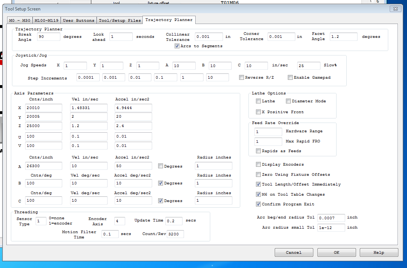Edit C axis Radius inches field
Image resolution: width=407 pixels, height=268 pixels.
[x=214, y=201]
